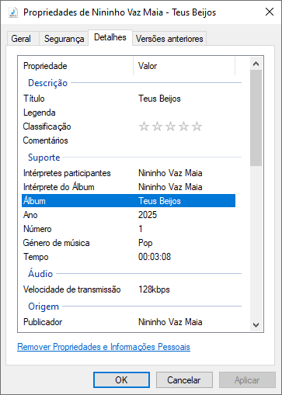Click the vertical scrollbar thumb
This screenshot has height=395, width=282.
pos(256,118)
